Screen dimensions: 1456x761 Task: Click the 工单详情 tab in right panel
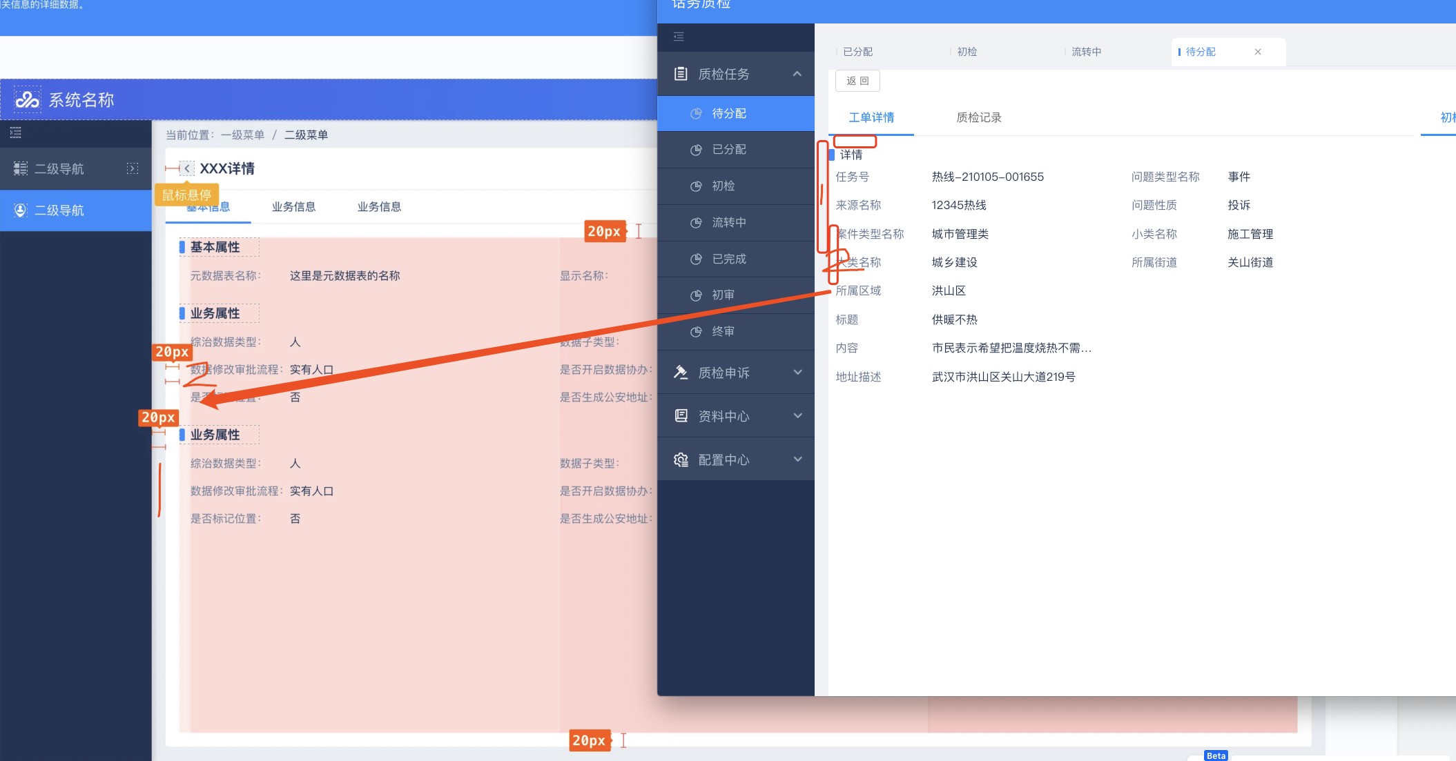[x=870, y=117]
